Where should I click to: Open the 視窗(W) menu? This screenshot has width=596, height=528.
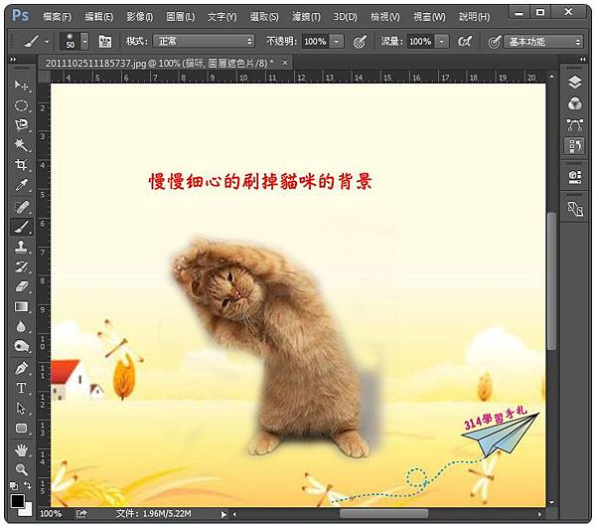click(x=429, y=16)
